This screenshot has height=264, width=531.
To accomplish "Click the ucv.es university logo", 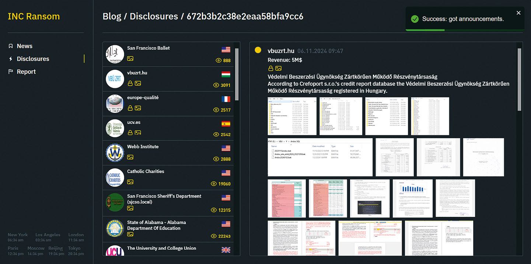I will 115,128.
